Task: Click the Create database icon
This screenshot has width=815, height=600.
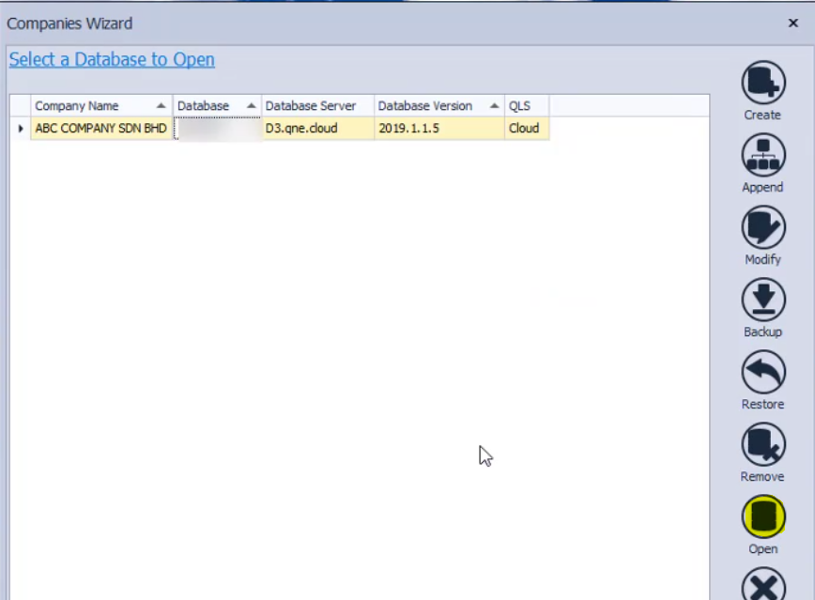Action: tap(763, 83)
